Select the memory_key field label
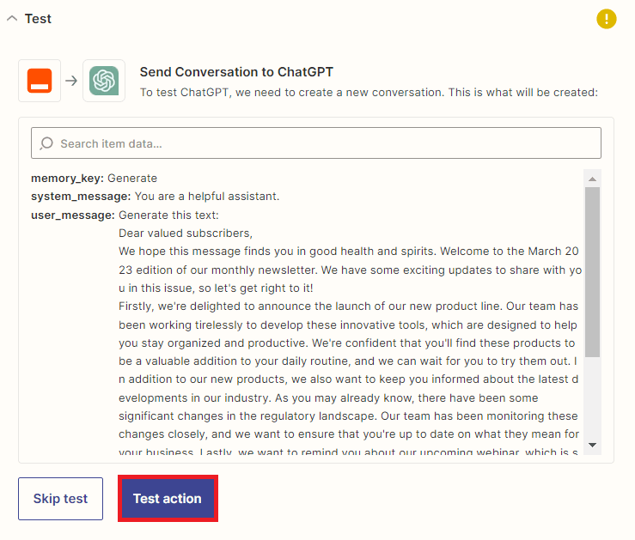This screenshot has width=635, height=540. click(x=67, y=179)
